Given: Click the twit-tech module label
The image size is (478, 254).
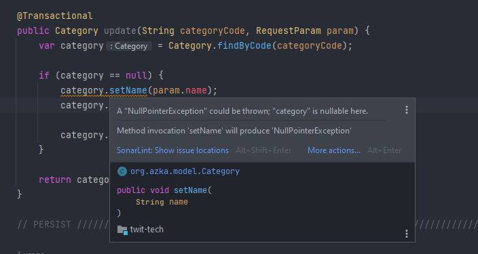Looking at the screenshot, I should tap(147, 230).
